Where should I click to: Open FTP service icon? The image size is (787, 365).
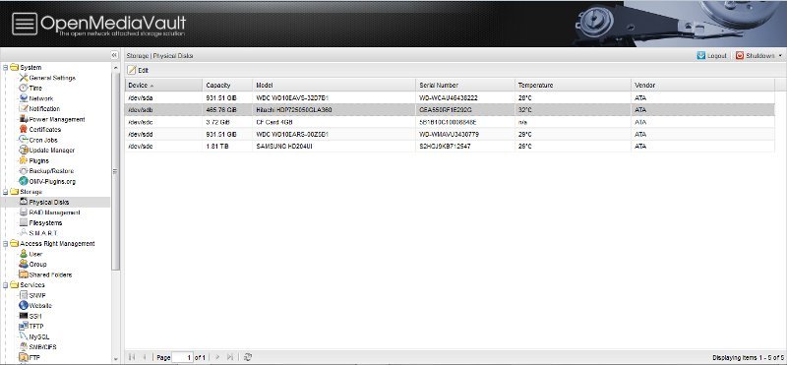point(23,357)
